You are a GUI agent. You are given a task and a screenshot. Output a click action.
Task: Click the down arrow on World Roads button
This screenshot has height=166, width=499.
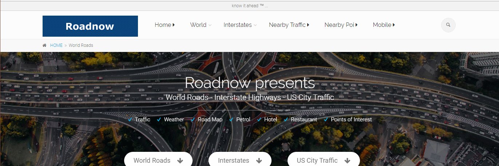point(180,161)
